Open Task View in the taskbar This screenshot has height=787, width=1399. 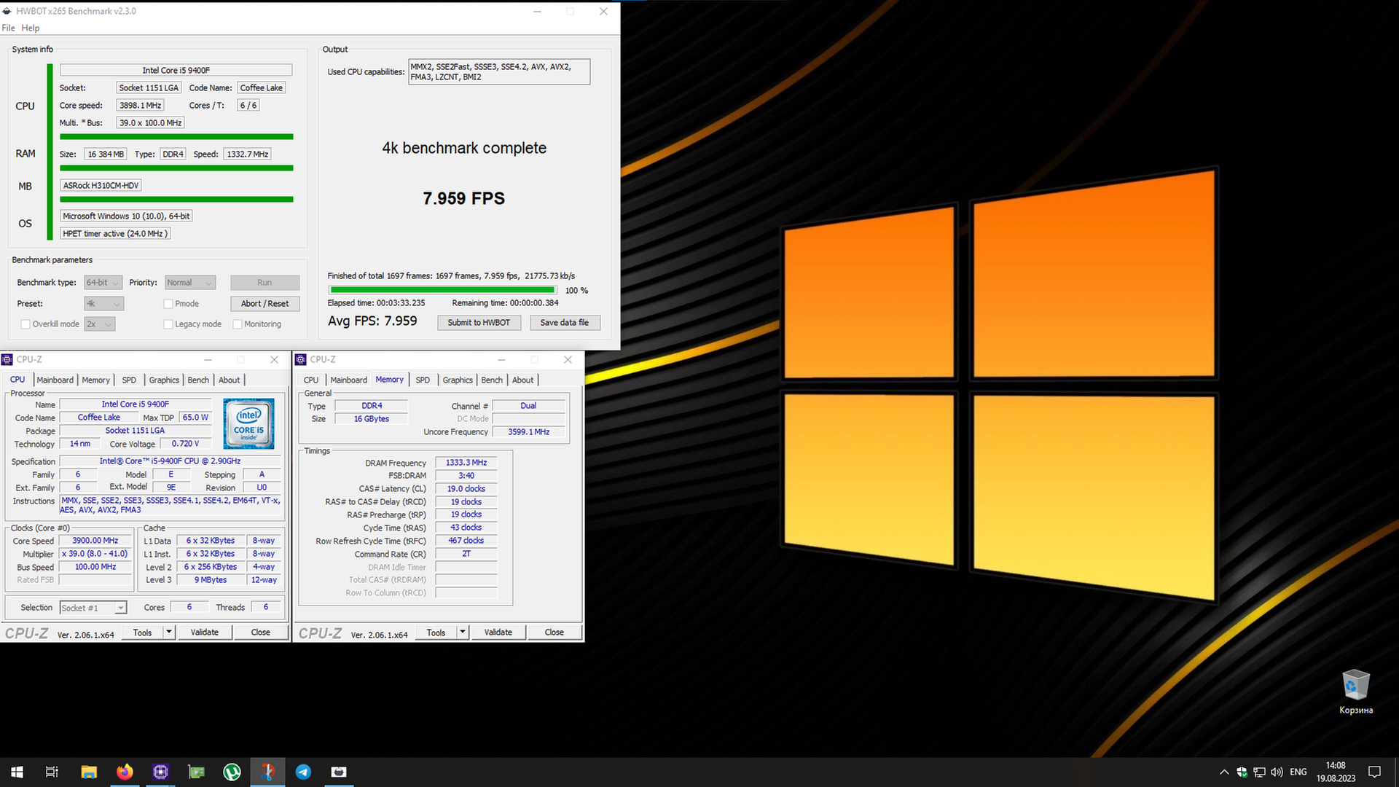click(x=52, y=772)
